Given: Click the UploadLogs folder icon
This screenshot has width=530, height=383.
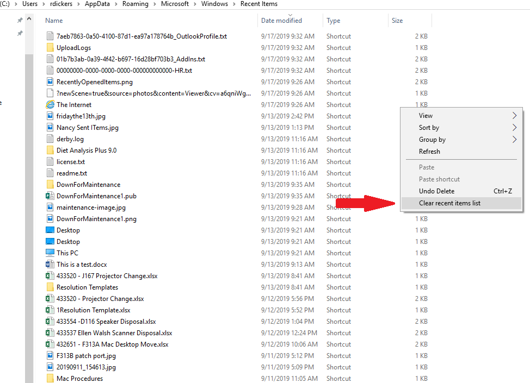Looking at the screenshot, I should pos(50,48).
